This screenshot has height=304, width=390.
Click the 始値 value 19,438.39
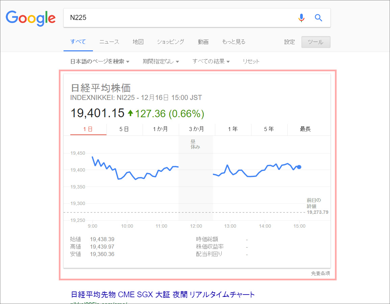(x=102, y=239)
